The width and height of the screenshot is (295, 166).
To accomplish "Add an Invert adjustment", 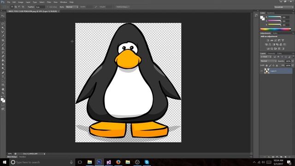I will (x=268, y=49).
